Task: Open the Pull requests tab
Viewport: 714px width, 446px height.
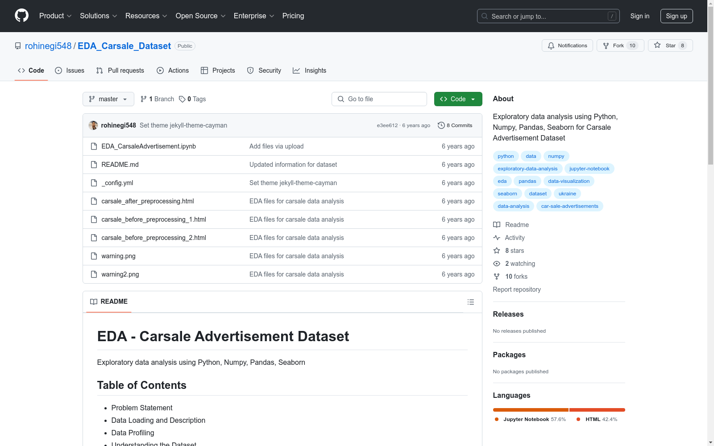Action: (120, 70)
